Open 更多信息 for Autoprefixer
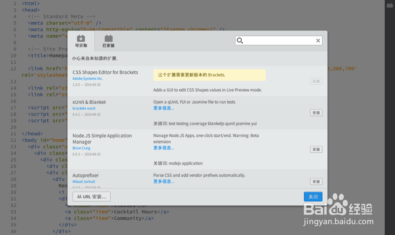 tap(164, 181)
